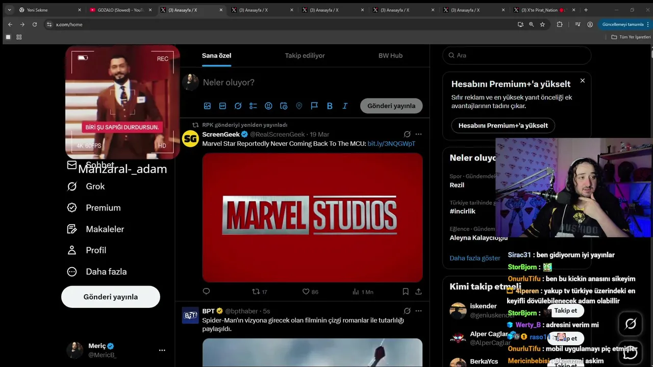Screen dimensions: 653x367
Task: Open the bit.ly/3NQGWpT link
Action: (391, 144)
